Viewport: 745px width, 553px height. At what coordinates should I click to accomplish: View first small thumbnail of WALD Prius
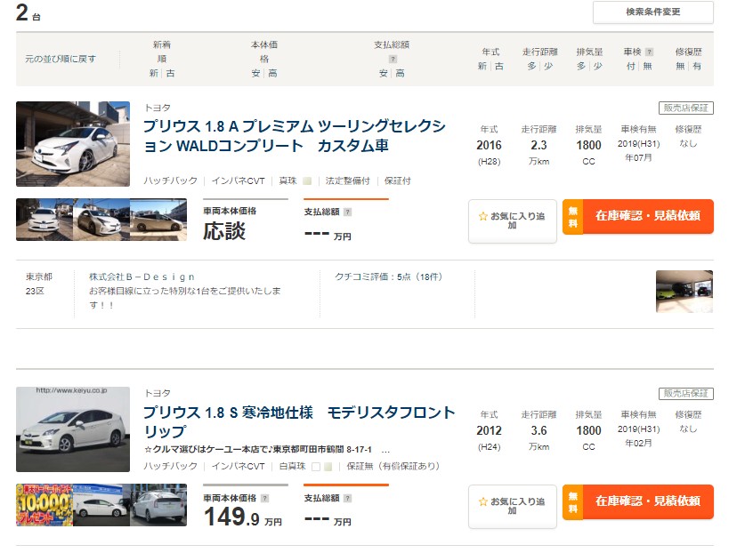coord(45,220)
